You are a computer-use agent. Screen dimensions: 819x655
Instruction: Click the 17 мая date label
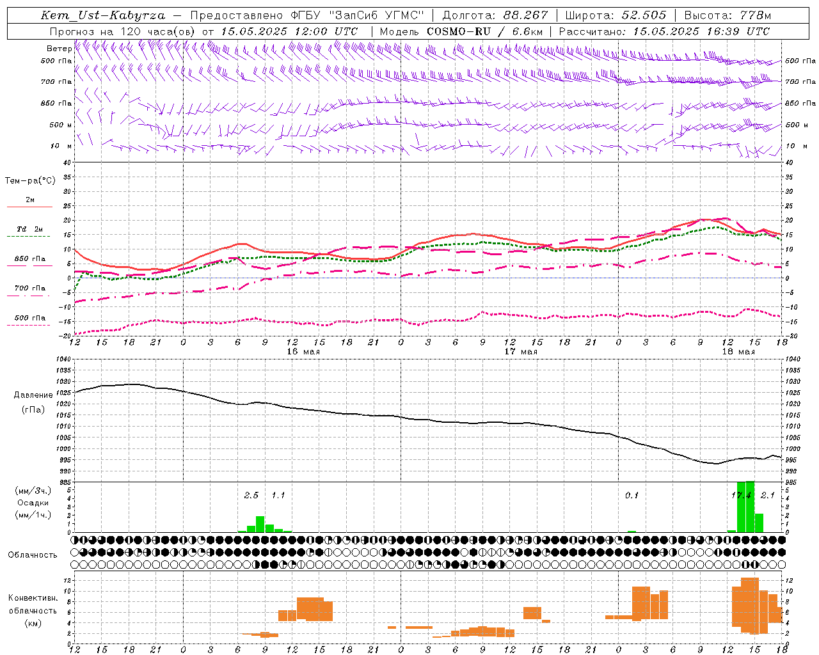coord(520,352)
